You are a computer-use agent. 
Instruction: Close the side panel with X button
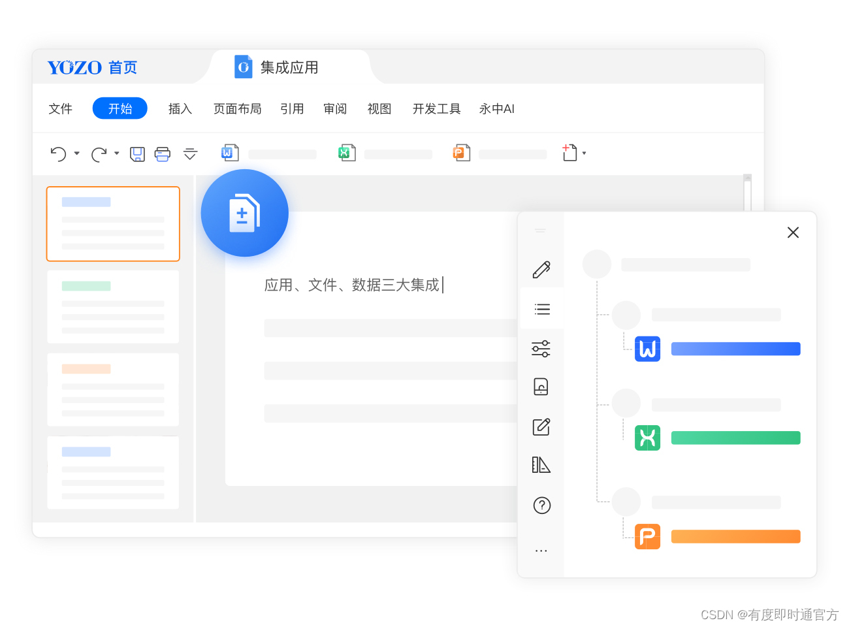pos(793,233)
